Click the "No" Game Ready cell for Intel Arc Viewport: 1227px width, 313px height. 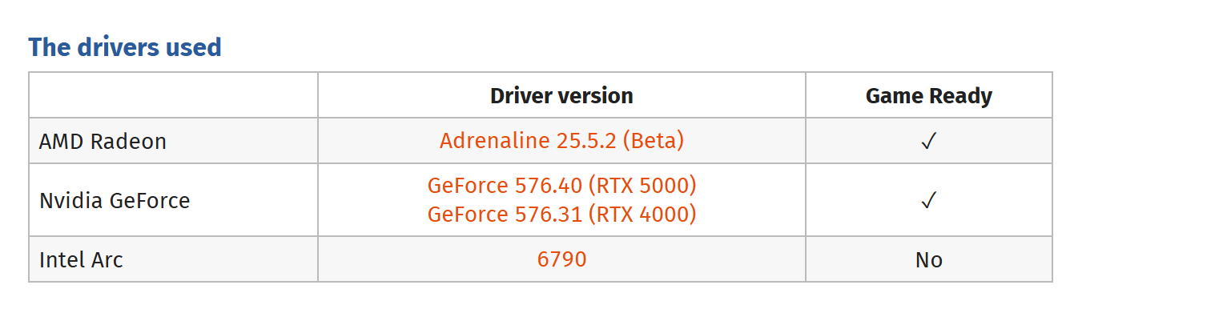(928, 260)
